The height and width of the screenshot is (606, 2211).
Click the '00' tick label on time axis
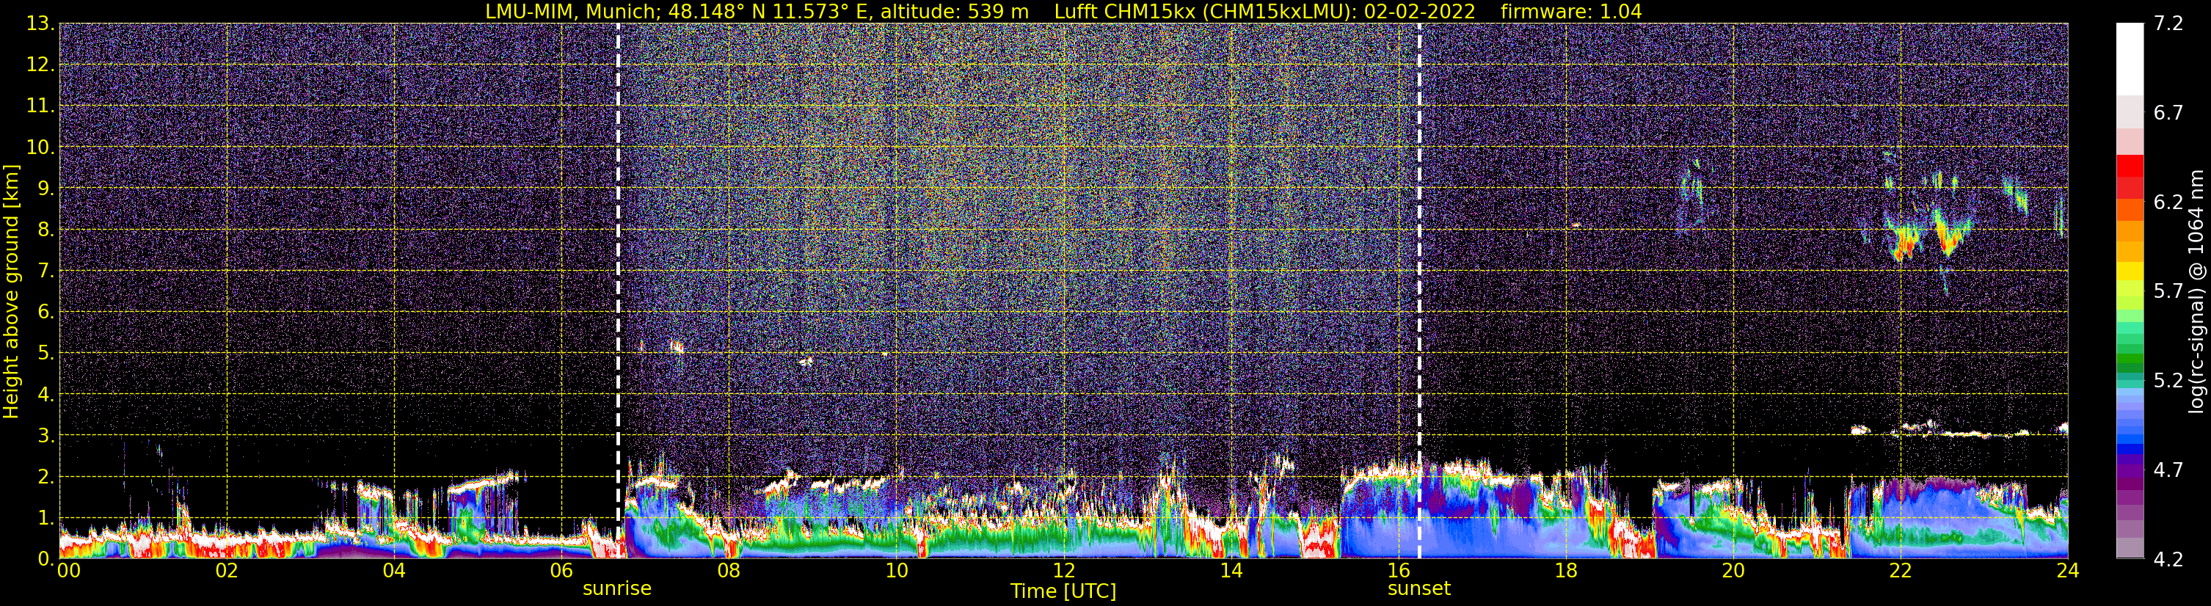tap(68, 571)
